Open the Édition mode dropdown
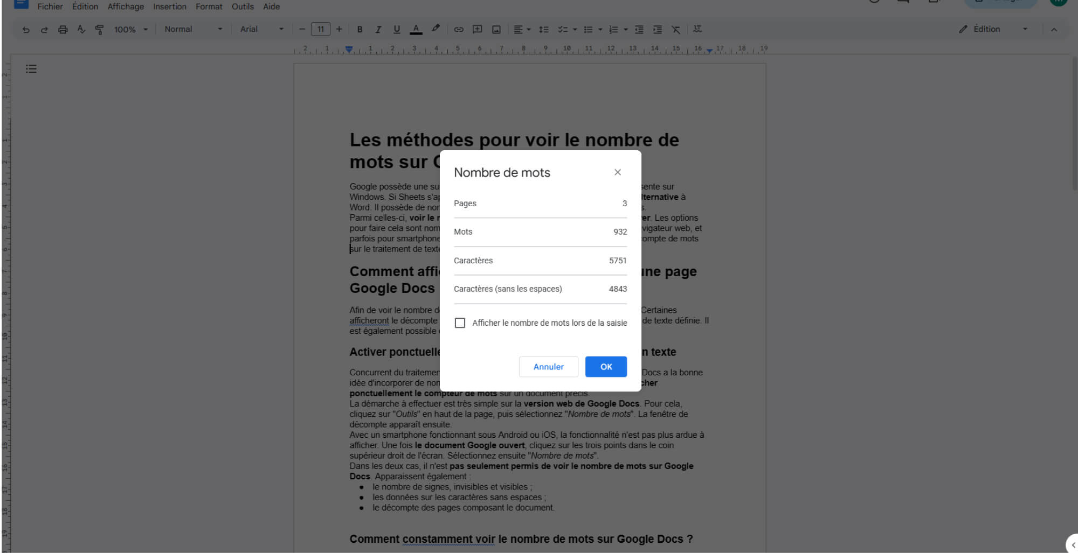Viewport: 1078px width, 553px height. click(993, 29)
